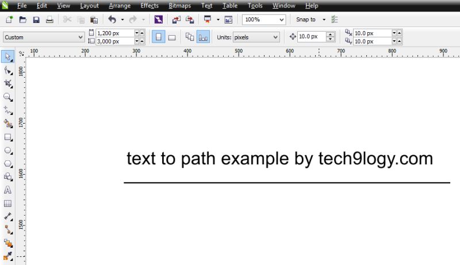Click the Paste clipboard icon

[94, 20]
